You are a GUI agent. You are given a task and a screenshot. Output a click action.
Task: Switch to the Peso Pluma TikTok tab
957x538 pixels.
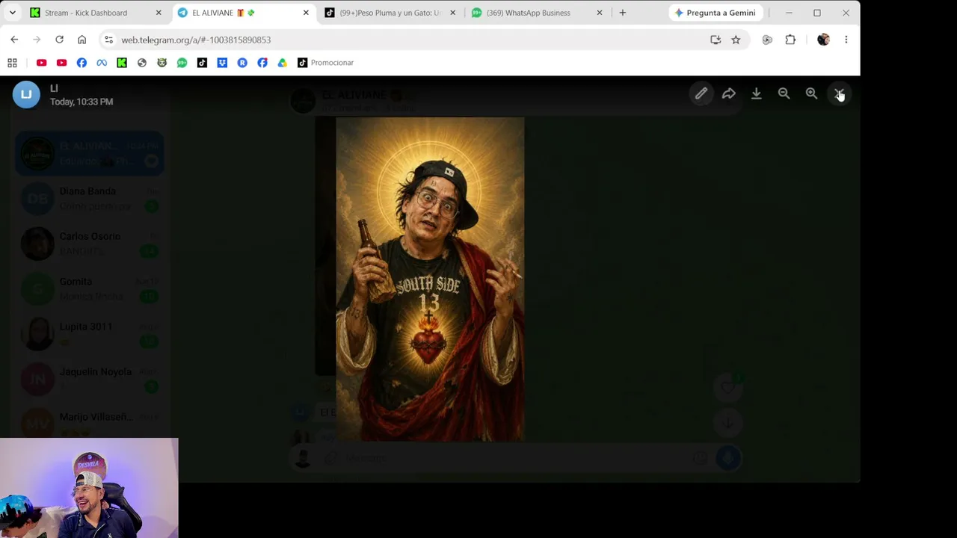tap(390, 13)
